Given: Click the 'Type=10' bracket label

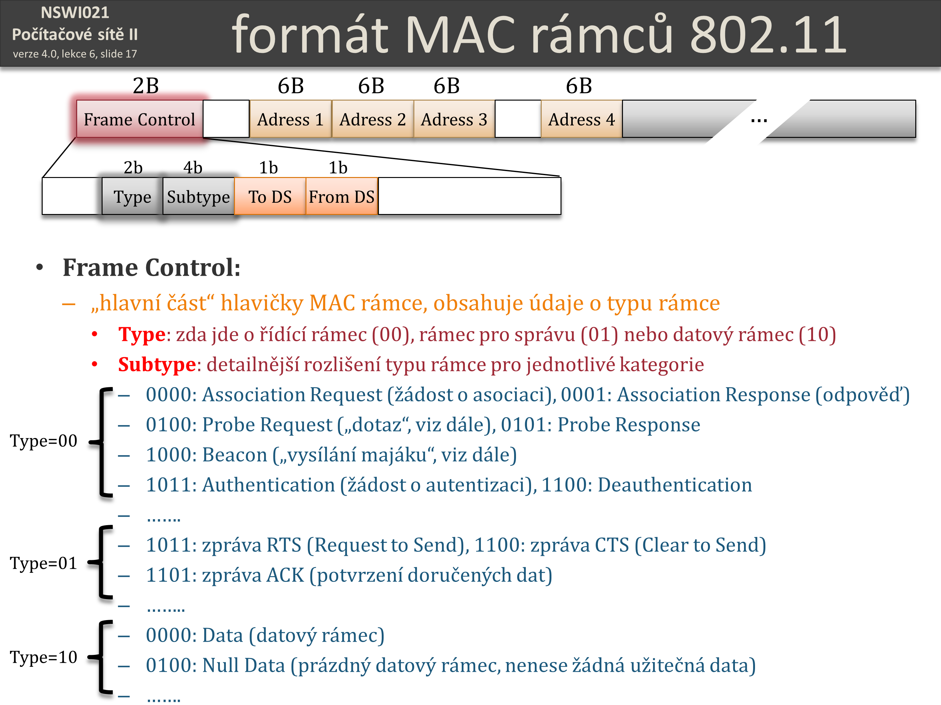Looking at the screenshot, I should [x=44, y=657].
